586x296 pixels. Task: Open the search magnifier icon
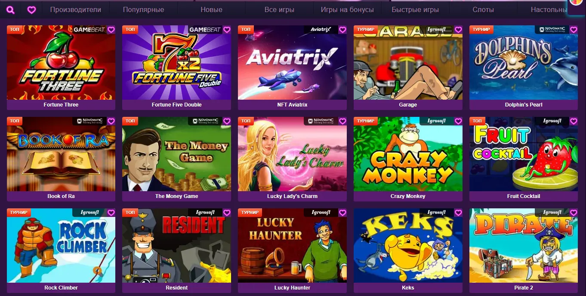11,10
